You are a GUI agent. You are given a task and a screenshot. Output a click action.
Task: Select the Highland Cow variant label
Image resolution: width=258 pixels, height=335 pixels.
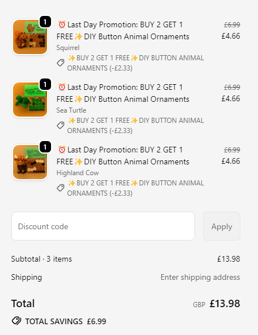click(x=78, y=173)
